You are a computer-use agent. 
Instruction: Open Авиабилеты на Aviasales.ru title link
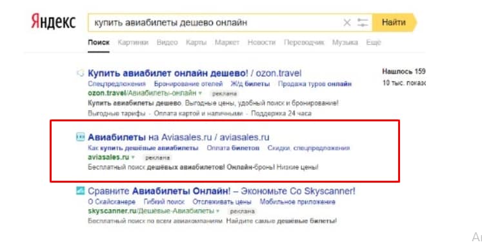point(179,137)
